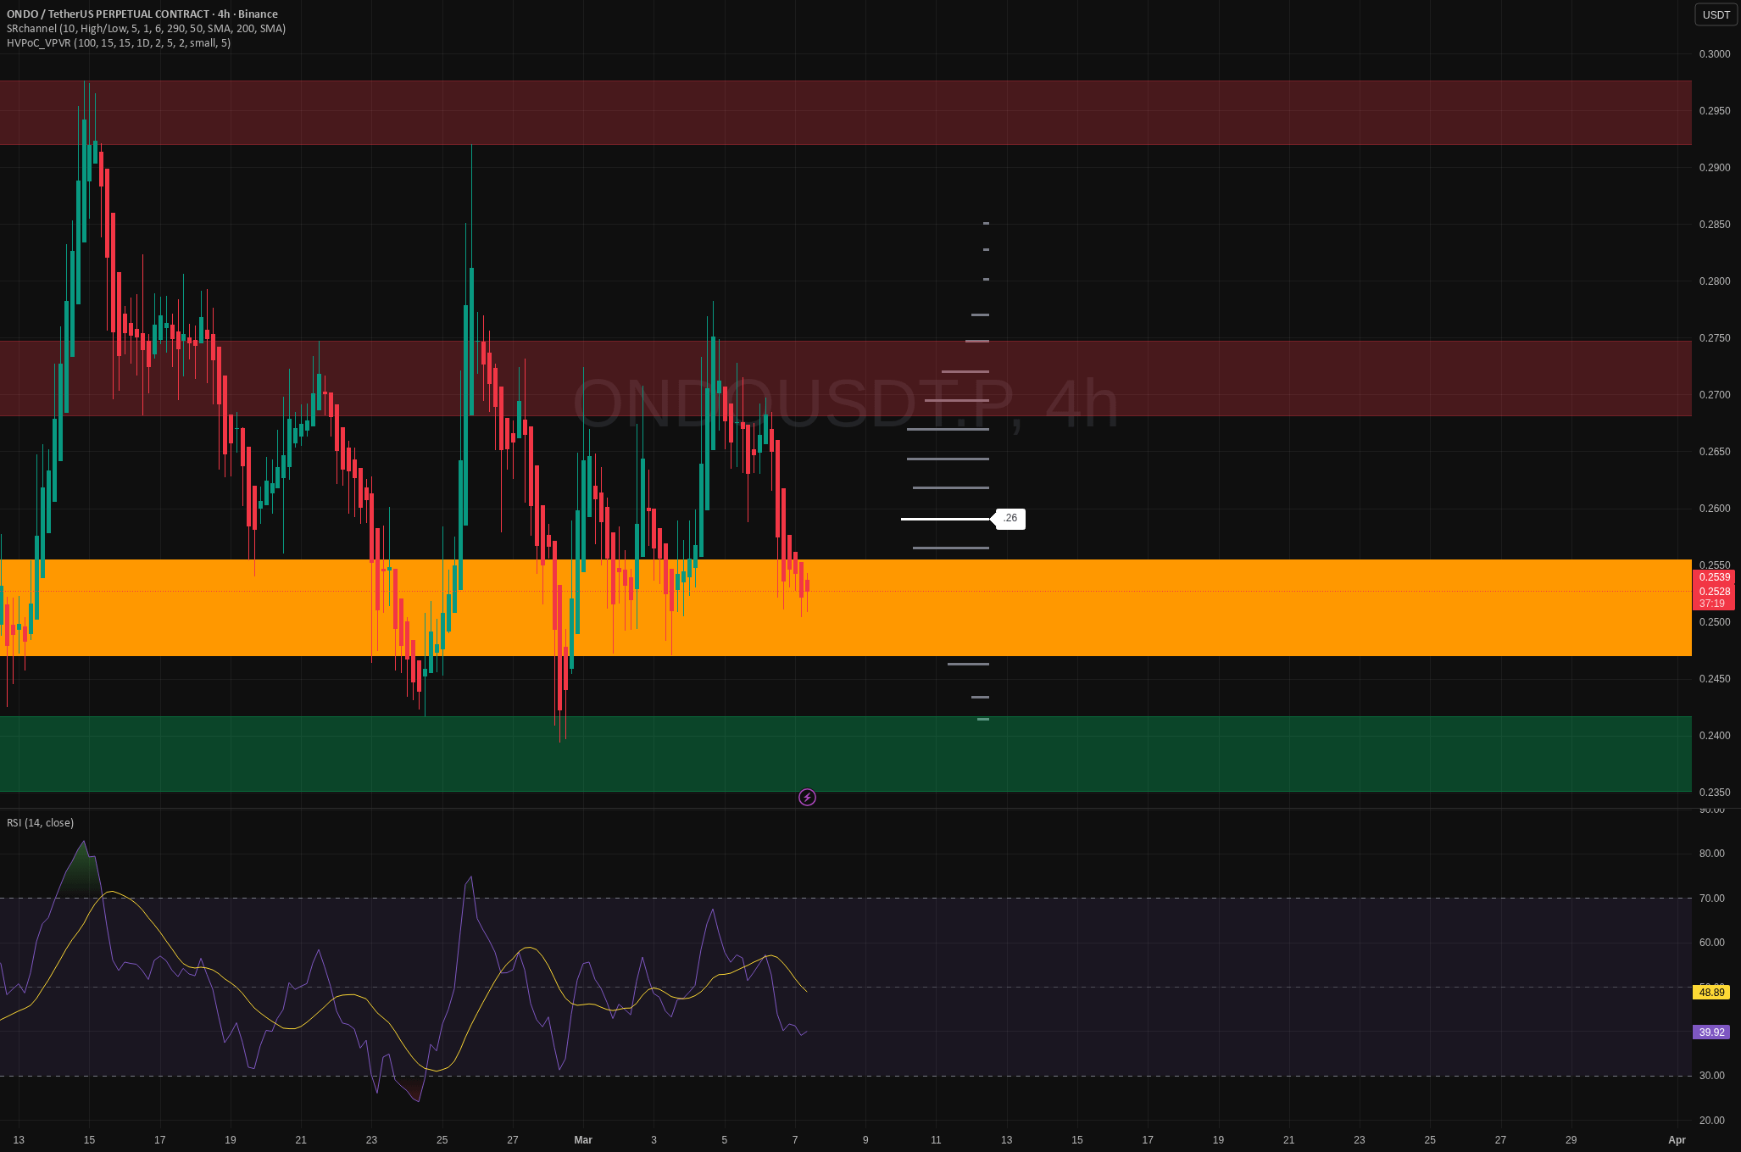This screenshot has height=1152, width=1741.
Task: Click the Mar label on time axis
Action: [583, 1139]
